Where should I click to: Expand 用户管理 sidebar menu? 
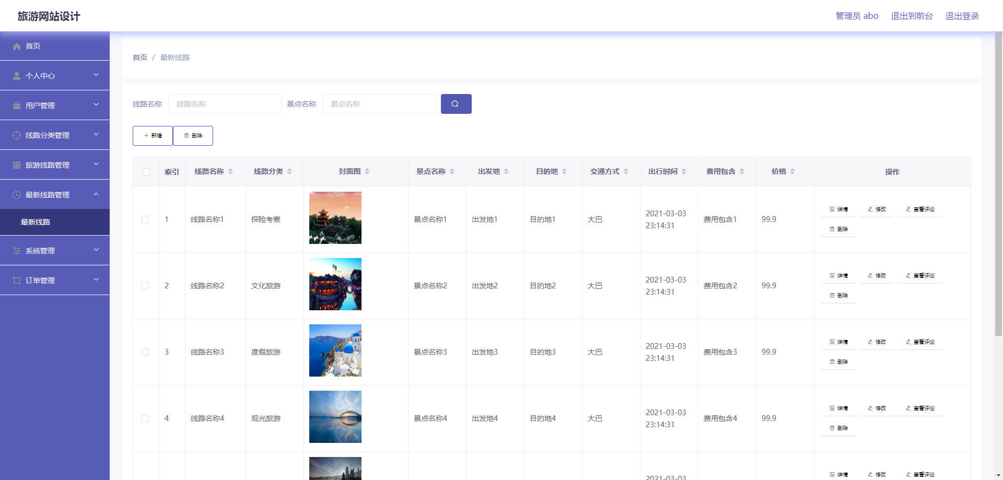tap(55, 105)
